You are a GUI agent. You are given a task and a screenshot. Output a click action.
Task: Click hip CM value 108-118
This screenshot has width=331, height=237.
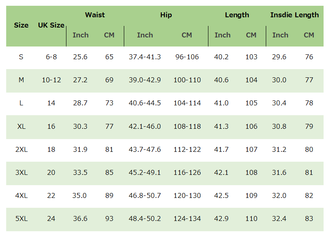pyautogui.click(x=187, y=126)
